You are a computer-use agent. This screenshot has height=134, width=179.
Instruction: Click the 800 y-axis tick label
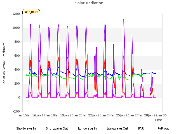point(17,42)
